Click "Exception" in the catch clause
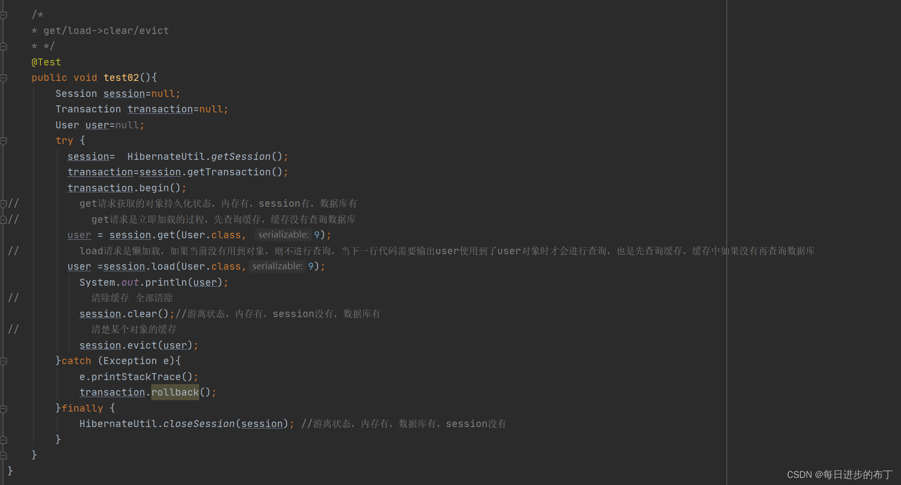The height and width of the screenshot is (485, 901). click(x=130, y=361)
